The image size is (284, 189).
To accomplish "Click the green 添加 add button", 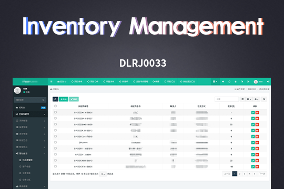I will (64, 99).
